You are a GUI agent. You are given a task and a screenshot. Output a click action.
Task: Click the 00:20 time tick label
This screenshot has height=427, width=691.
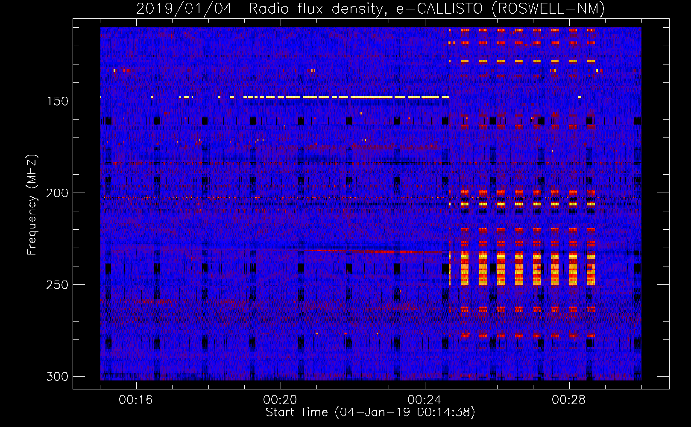[x=280, y=400]
